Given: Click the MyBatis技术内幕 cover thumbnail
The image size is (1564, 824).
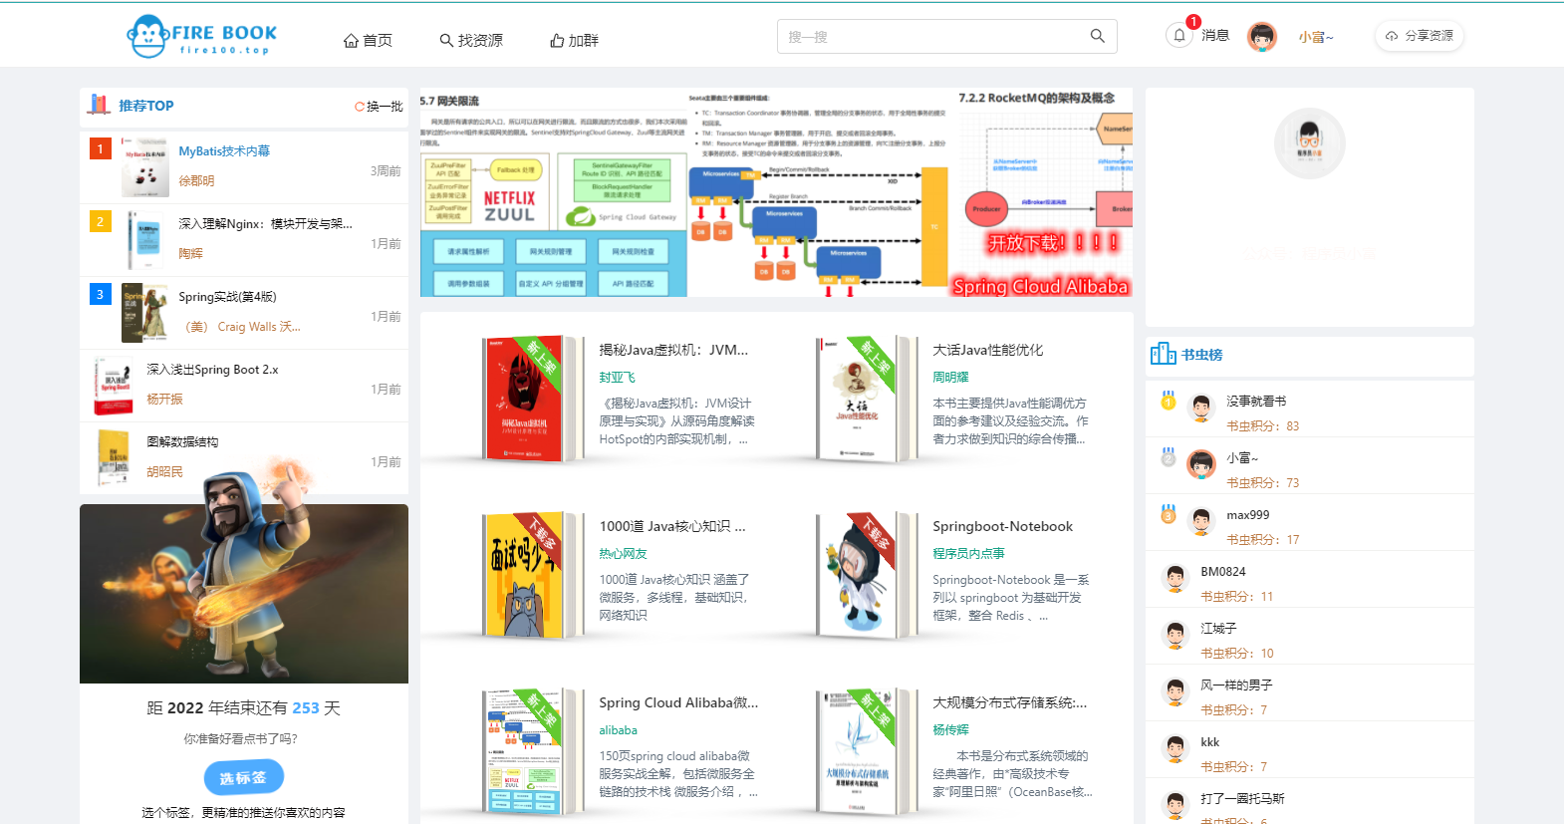Looking at the screenshot, I should [x=145, y=167].
